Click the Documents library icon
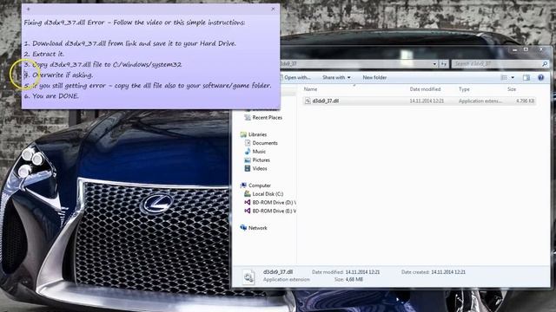This screenshot has width=556, height=312. click(x=248, y=143)
